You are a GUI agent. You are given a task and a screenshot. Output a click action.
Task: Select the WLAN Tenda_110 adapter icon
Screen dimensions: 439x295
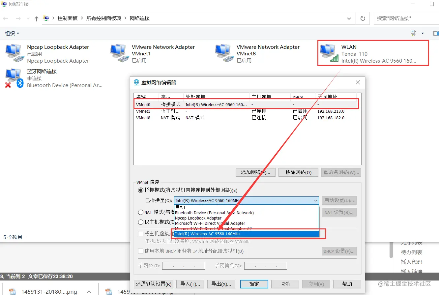point(329,53)
